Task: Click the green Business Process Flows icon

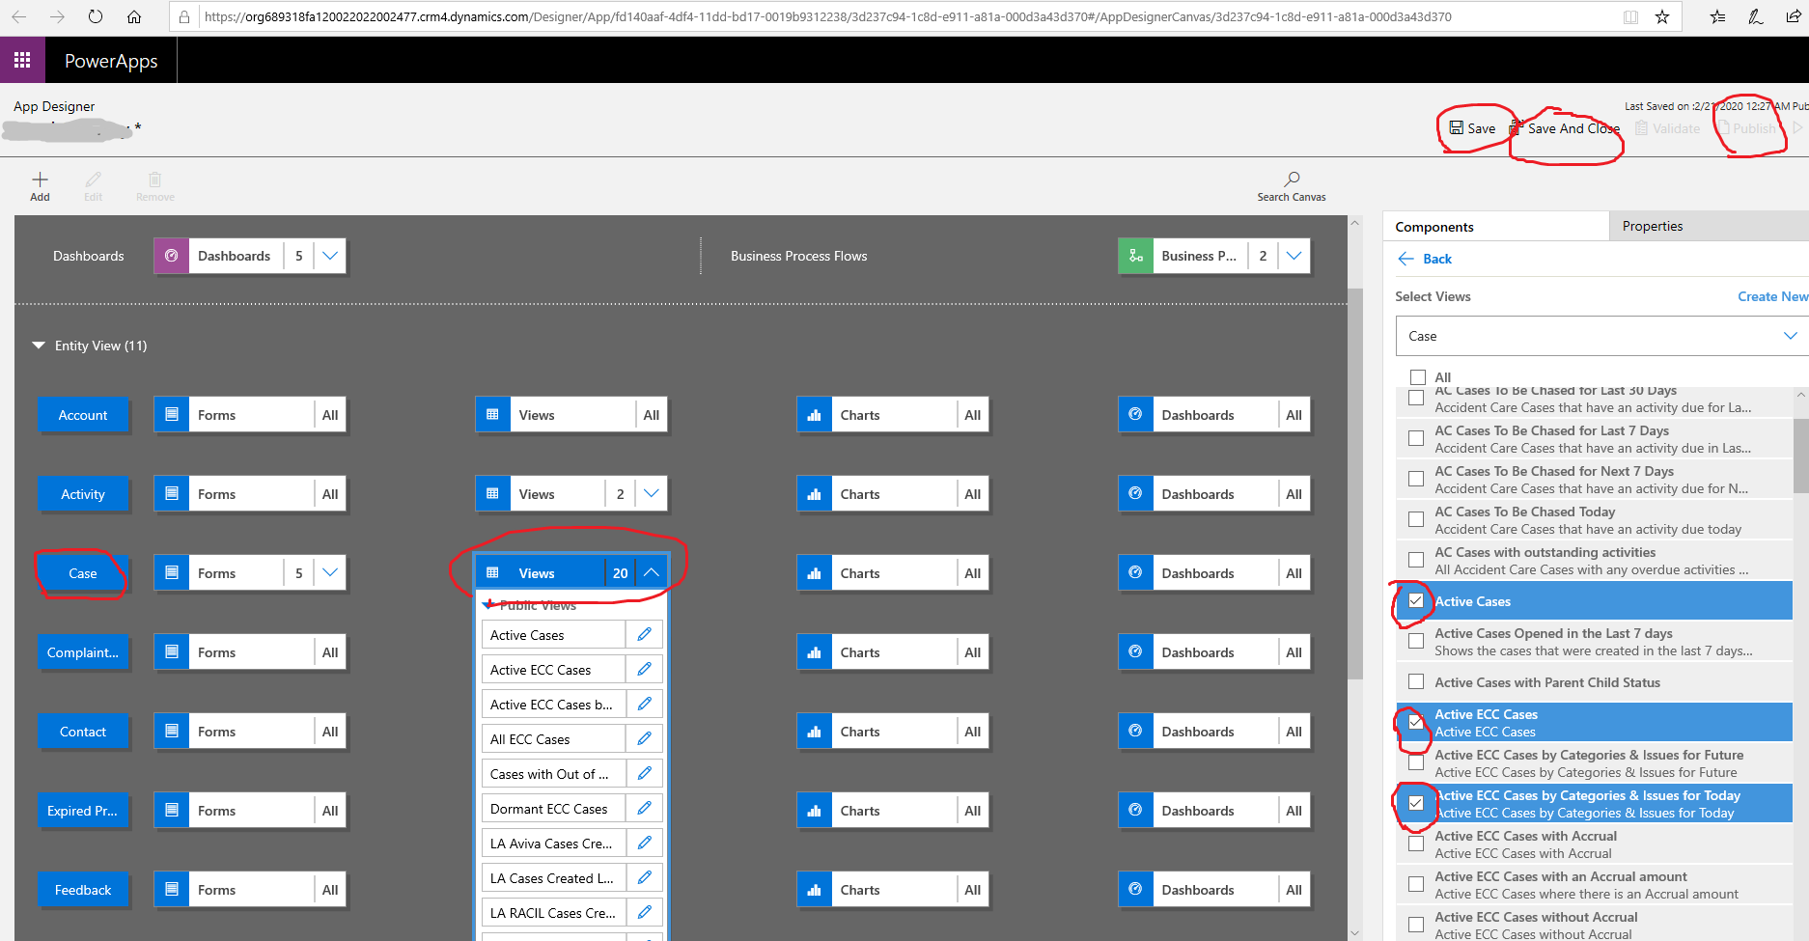Action: (1135, 256)
